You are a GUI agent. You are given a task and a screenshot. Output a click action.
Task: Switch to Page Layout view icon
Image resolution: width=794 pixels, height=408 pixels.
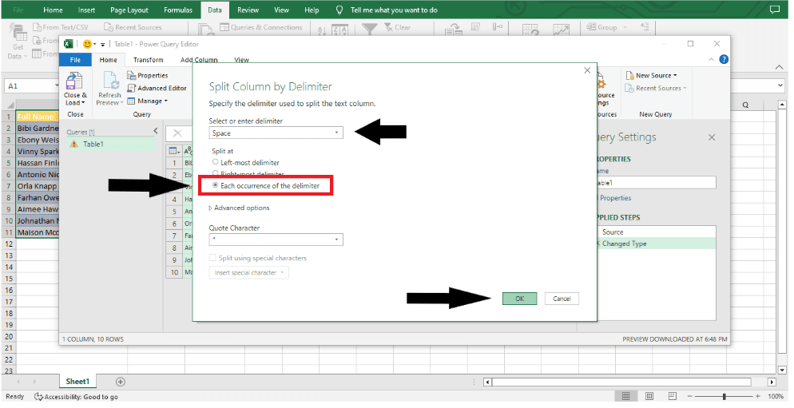(x=648, y=397)
